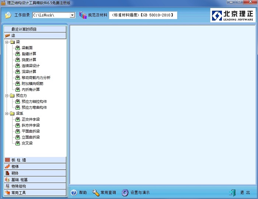
Task: Click the icon beside 正交井字梁
Action: (x=18, y=119)
